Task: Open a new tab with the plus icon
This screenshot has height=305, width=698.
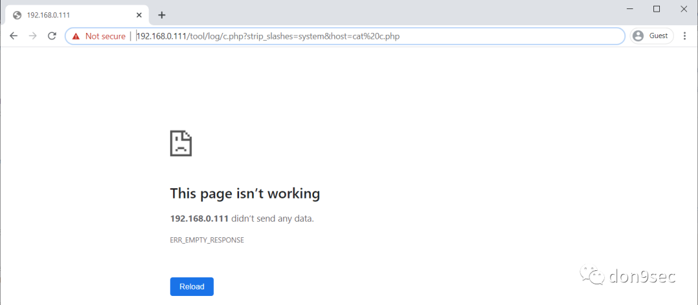Action: pos(162,15)
